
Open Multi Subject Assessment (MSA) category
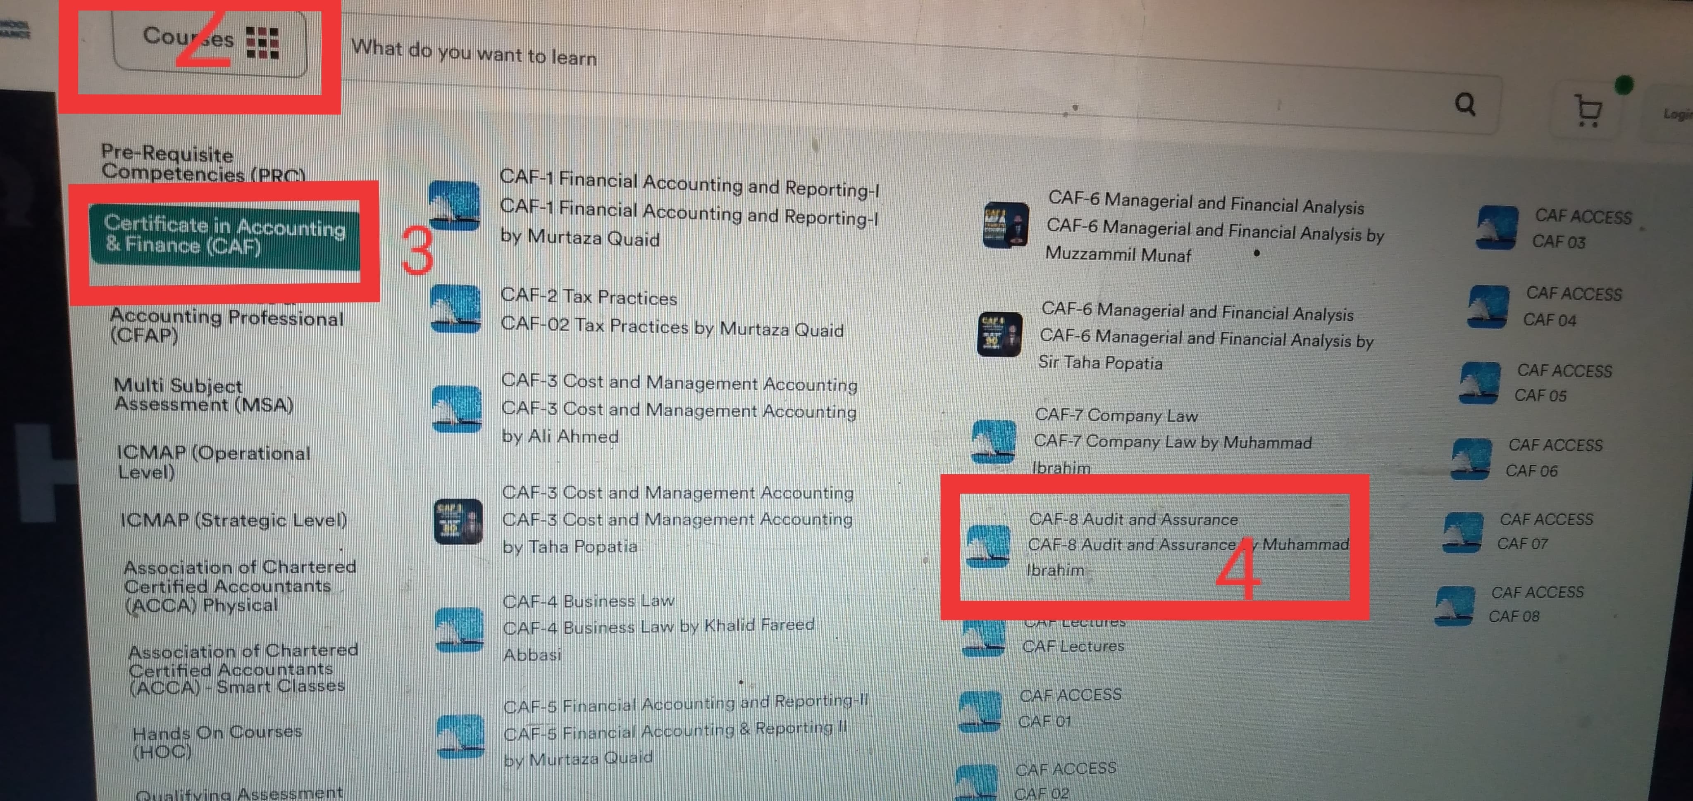click(x=203, y=394)
